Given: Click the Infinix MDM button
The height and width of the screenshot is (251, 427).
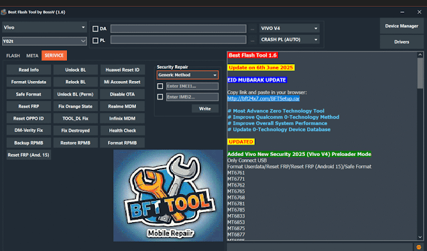Looking at the screenshot, I should [122, 118].
